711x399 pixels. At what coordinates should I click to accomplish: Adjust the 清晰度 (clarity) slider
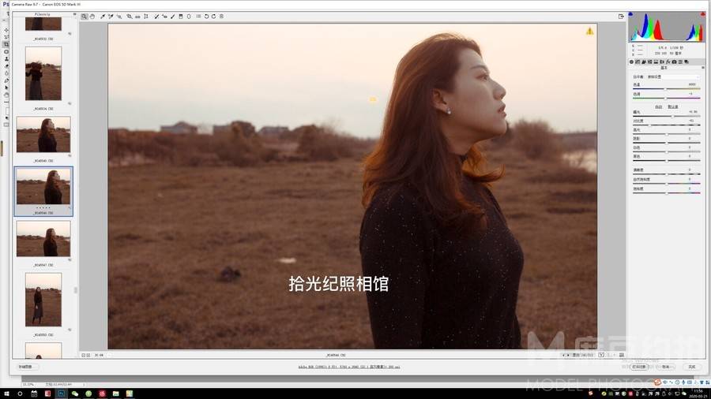[x=666, y=174]
